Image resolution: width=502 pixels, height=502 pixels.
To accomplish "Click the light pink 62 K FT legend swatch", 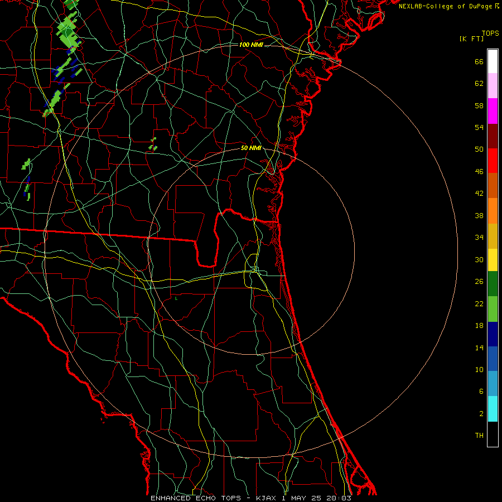I will point(493,86).
